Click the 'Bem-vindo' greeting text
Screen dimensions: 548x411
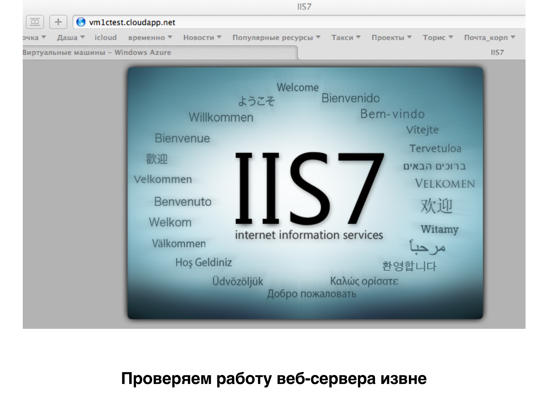(x=393, y=114)
